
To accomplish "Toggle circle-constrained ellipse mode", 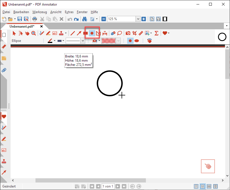I will (130, 41).
